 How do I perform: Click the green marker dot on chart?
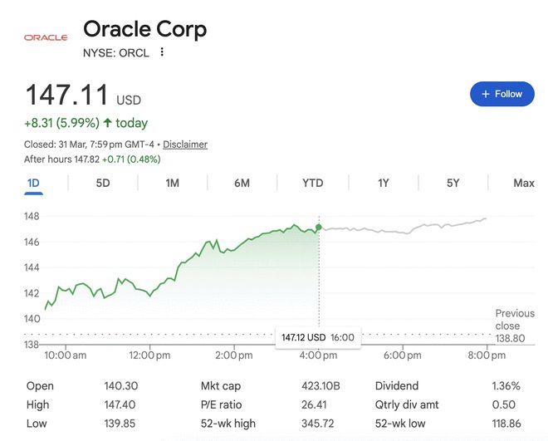[318, 227]
